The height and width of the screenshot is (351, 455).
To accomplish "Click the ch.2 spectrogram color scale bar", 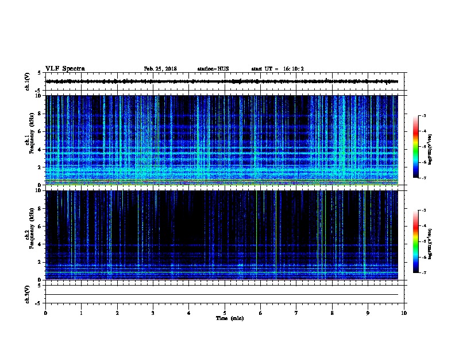I will 415,241.
